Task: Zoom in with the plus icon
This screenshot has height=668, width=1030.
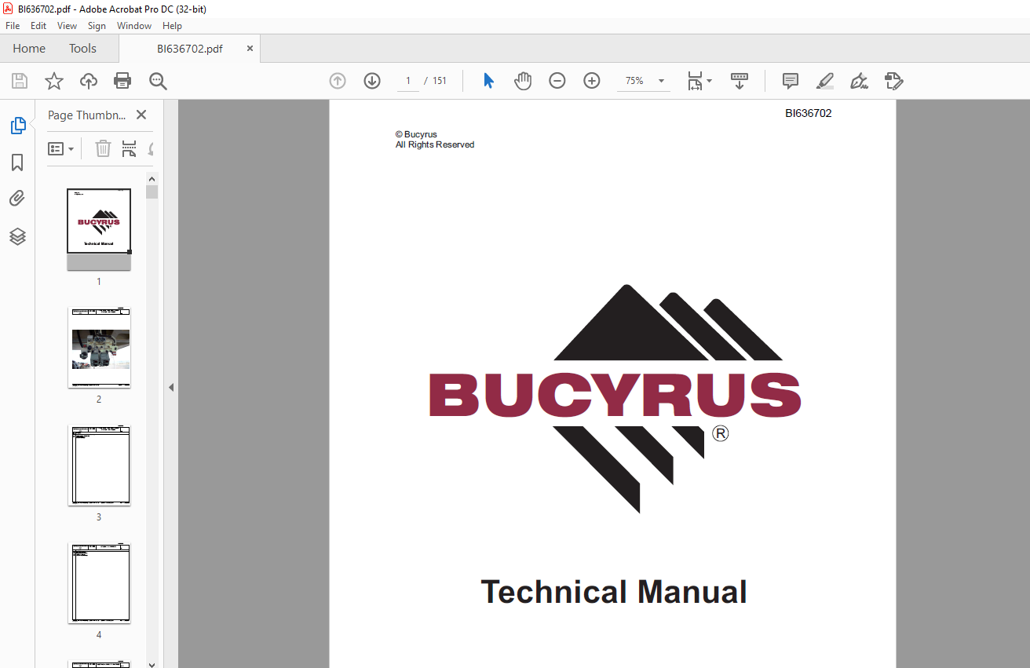Action: coord(592,81)
